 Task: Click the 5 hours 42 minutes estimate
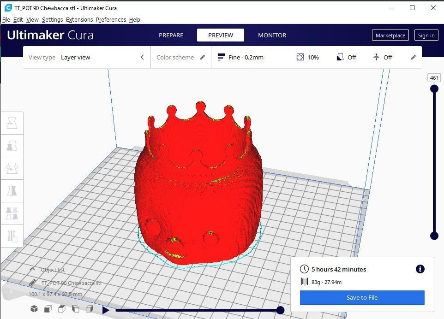pyautogui.click(x=339, y=269)
